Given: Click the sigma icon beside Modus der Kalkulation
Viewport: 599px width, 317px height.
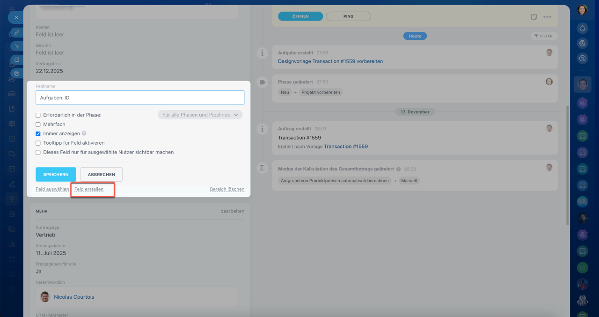Looking at the screenshot, I should coord(262,168).
